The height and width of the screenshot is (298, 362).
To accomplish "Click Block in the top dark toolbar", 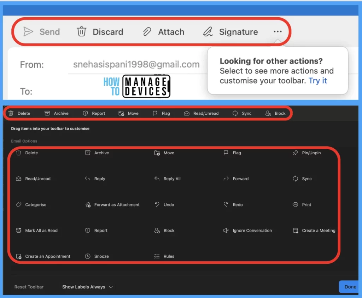I will coord(275,113).
